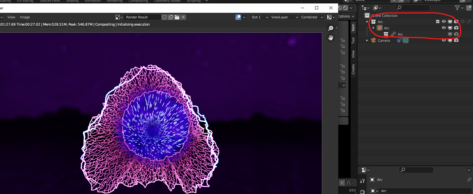Switch to the Item sidebar tab
Image resolution: width=473 pixels, height=194 pixels.
[x=353, y=28]
